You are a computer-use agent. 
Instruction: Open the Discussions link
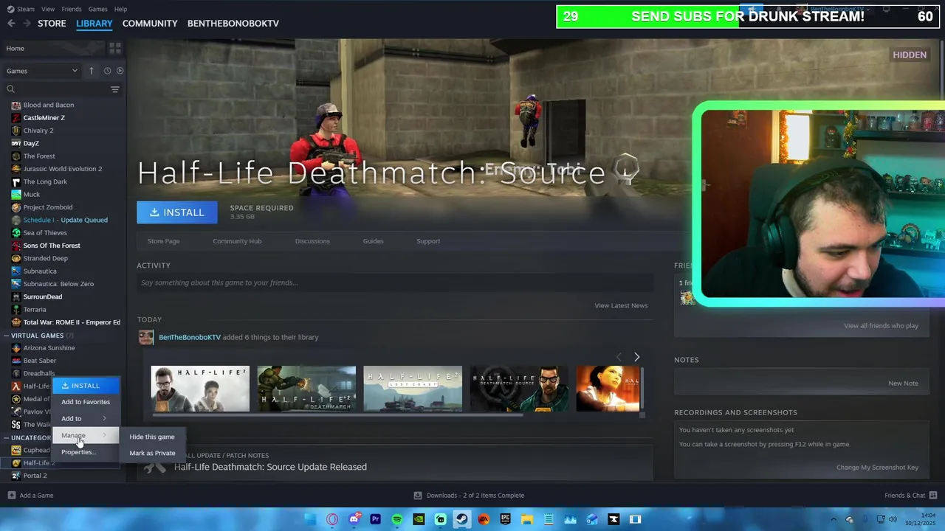pos(312,241)
